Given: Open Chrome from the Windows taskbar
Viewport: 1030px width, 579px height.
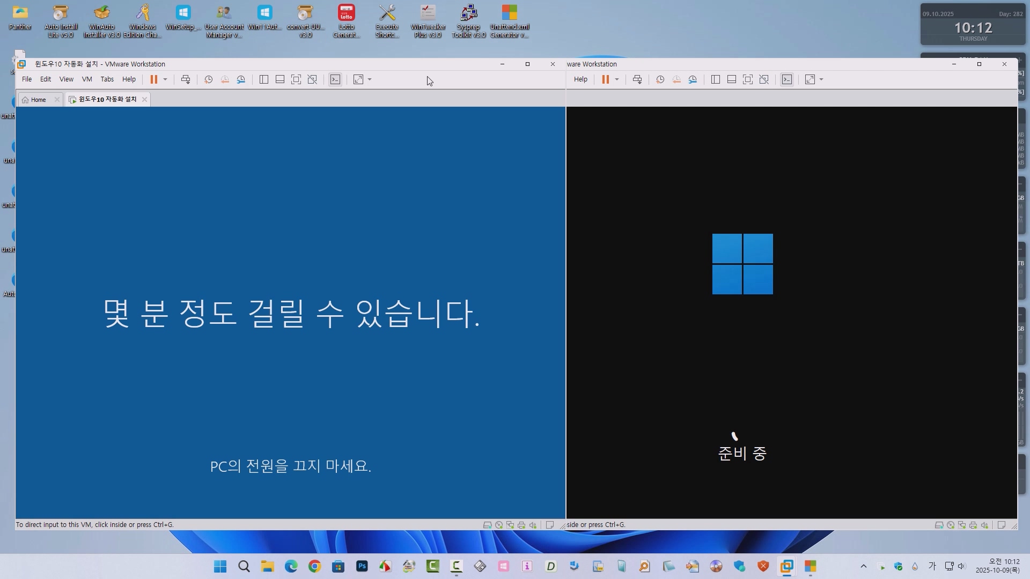Looking at the screenshot, I should (x=315, y=567).
